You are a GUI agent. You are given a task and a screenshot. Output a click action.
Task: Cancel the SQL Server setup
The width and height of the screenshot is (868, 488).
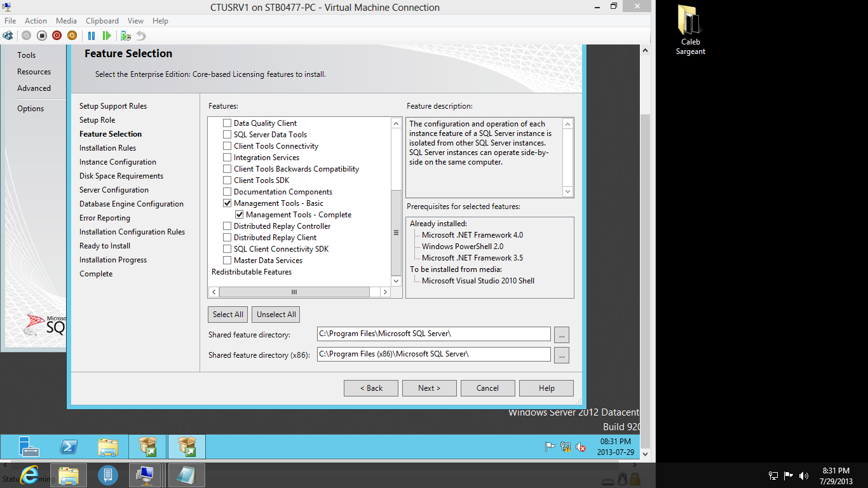(488, 388)
